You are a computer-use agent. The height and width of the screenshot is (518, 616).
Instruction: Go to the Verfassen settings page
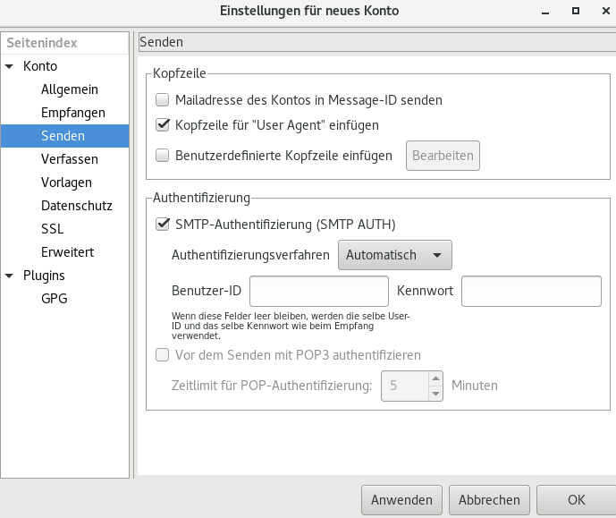point(69,159)
